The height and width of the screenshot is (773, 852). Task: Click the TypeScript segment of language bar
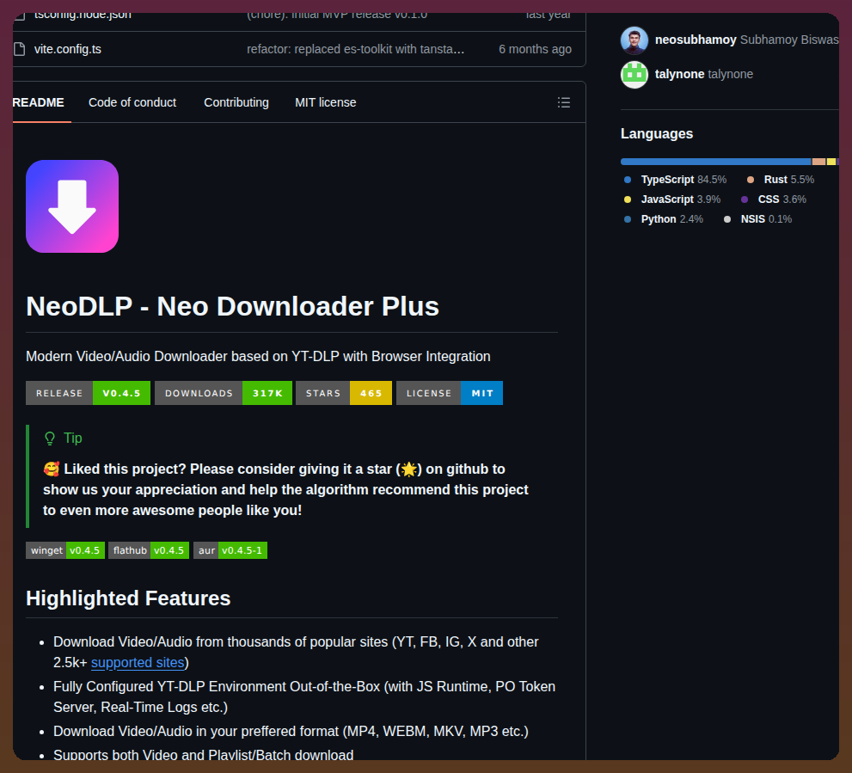pos(715,162)
